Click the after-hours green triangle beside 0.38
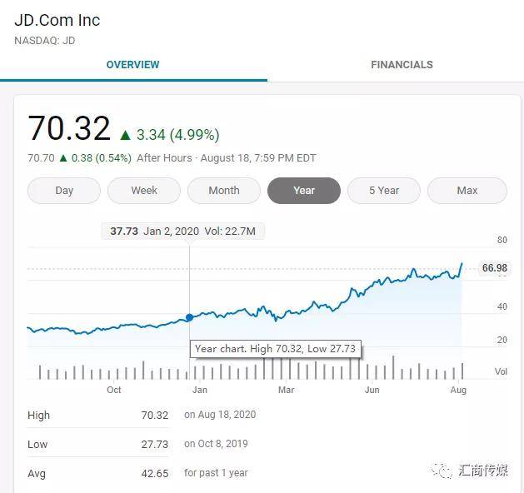Viewport: 524px width, 493px height. (x=63, y=158)
